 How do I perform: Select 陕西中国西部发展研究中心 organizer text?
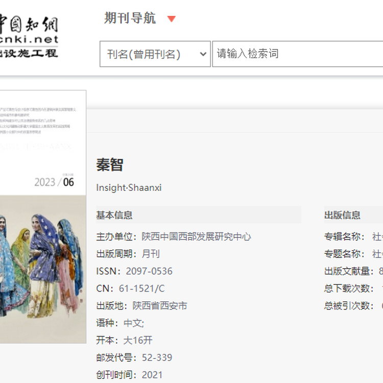click(x=196, y=236)
